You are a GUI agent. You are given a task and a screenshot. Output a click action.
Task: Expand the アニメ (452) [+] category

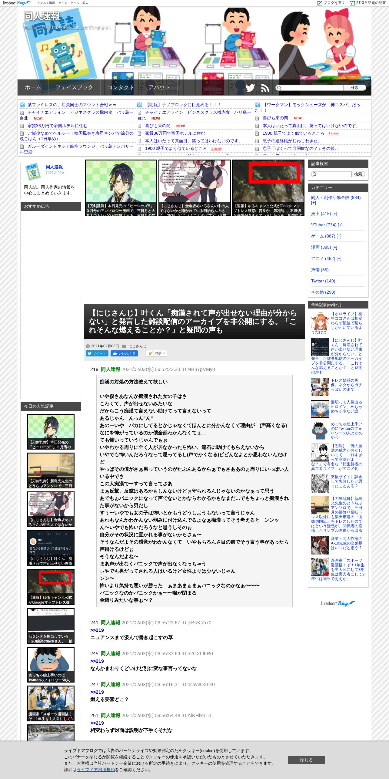[x=339, y=258]
